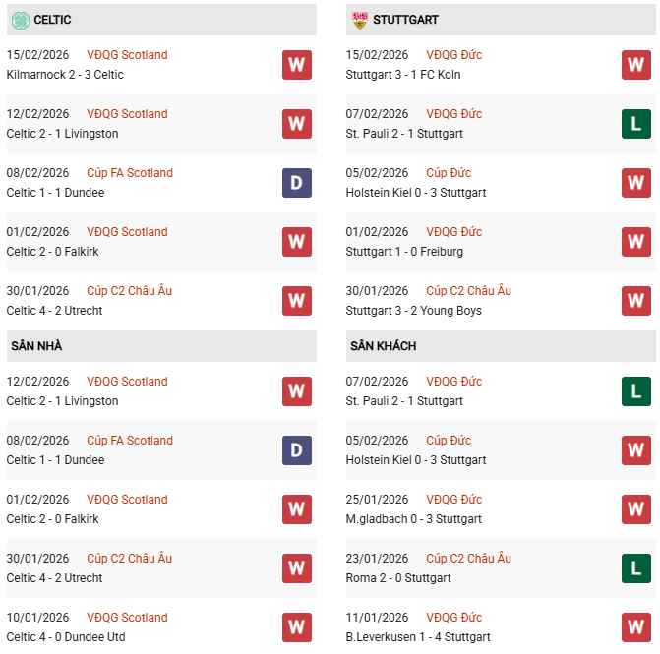The width and height of the screenshot is (660, 654).
Task: Click the L badge for St. Pauli in Stuttgart's top list
Action: tap(635, 124)
